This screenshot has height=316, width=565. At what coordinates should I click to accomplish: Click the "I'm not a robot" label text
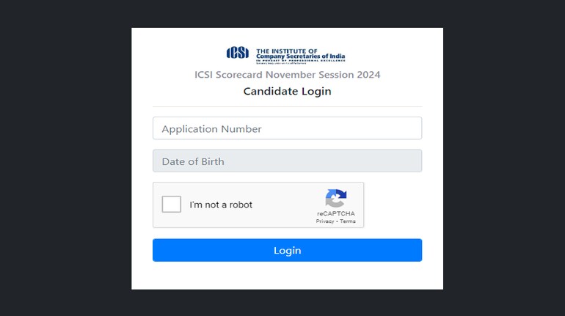click(x=221, y=205)
